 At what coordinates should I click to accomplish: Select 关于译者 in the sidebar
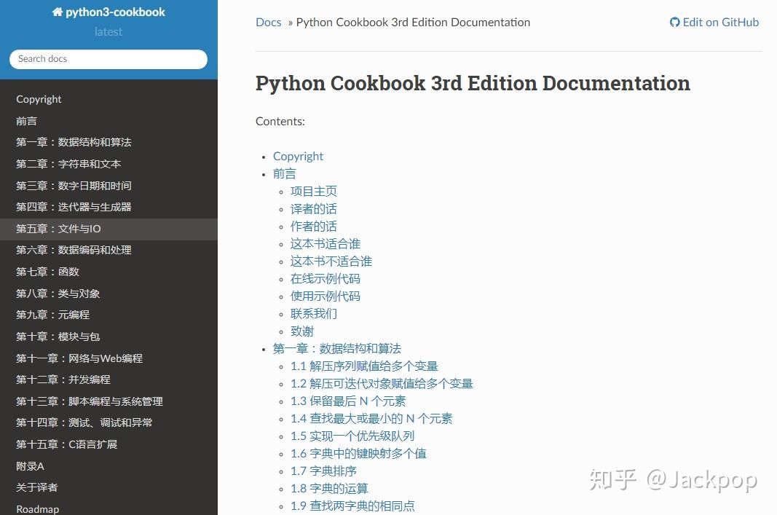(35, 487)
